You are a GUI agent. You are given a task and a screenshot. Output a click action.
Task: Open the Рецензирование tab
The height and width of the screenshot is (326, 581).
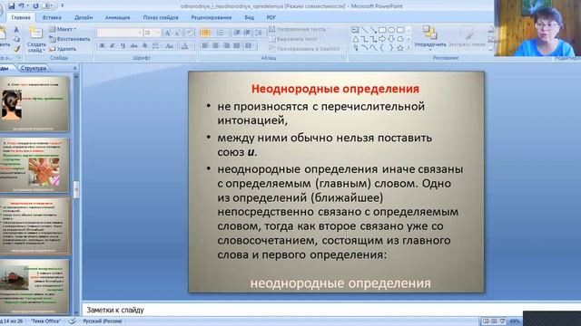[x=212, y=17]
